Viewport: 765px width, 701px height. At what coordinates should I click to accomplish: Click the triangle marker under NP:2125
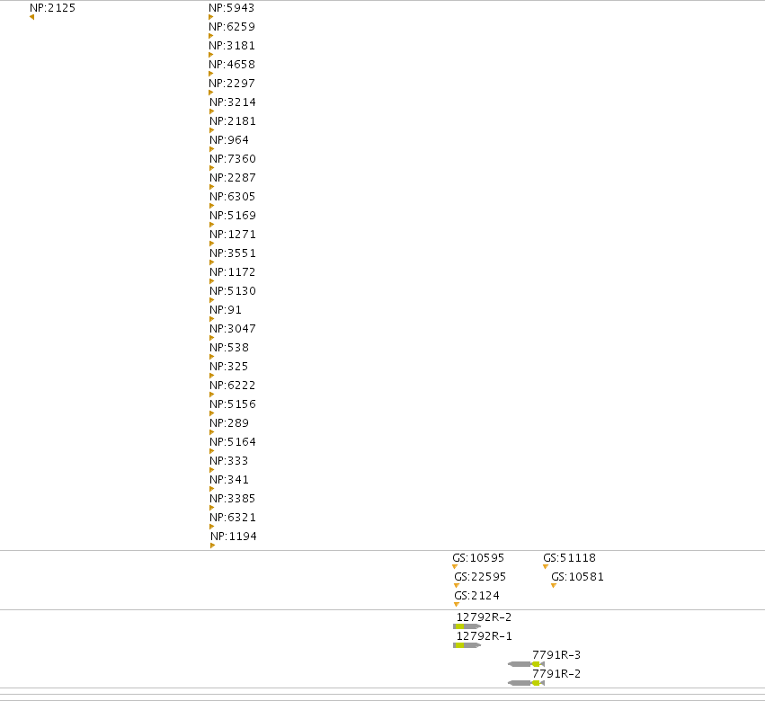(x=31, y=18)
